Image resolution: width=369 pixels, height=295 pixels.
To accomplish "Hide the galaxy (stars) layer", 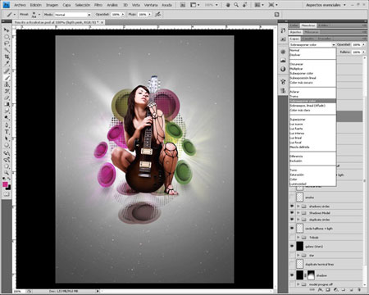I will click(x=292, y=246).
